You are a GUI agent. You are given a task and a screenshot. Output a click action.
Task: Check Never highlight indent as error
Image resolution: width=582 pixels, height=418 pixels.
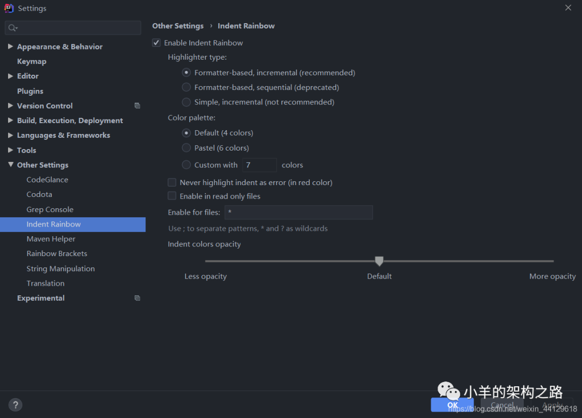pyautogui.click(x=172, y=182)
